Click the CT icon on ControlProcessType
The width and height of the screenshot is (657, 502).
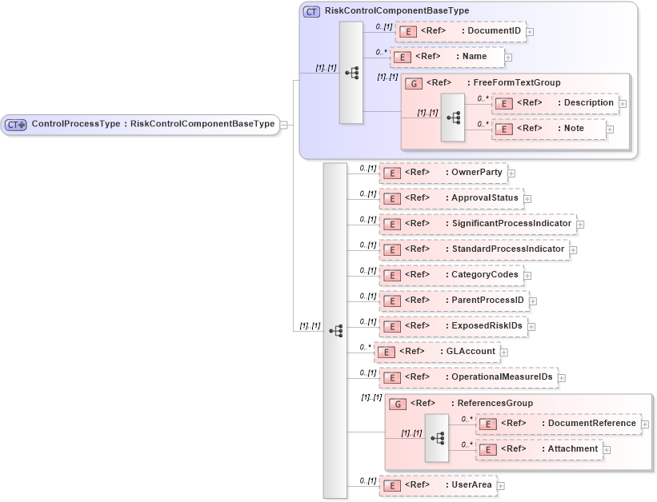tap(14, 125)
